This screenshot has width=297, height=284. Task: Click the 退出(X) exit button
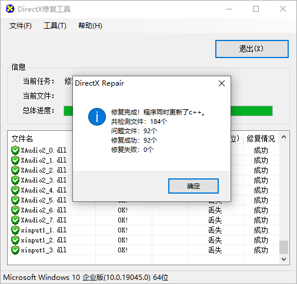point(252,49)
